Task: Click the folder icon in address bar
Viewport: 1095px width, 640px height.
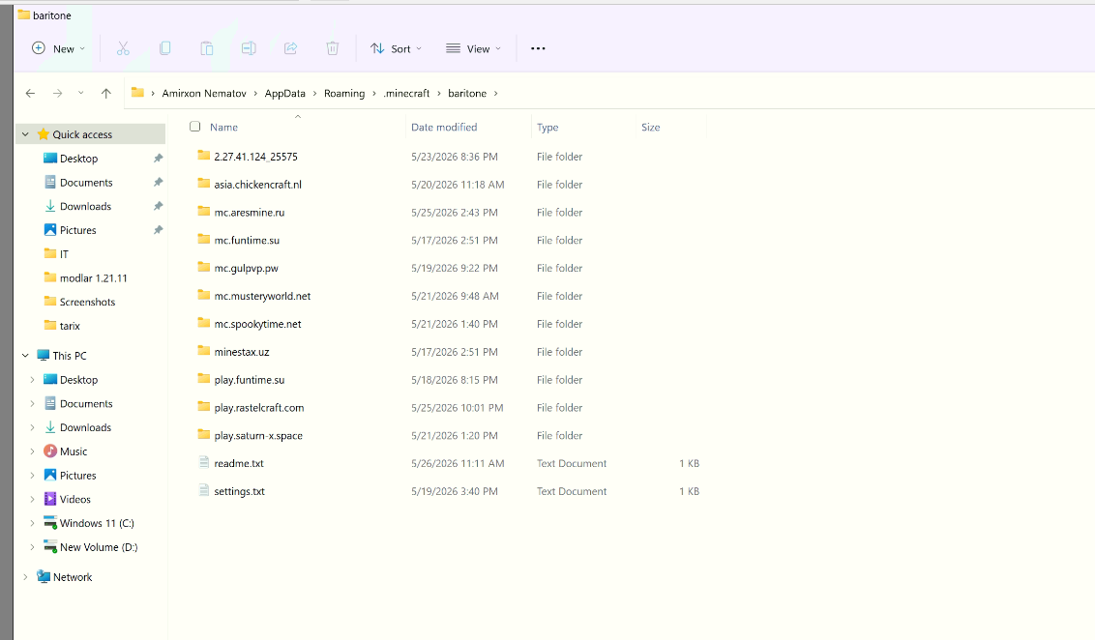Action: pos(137,92)
